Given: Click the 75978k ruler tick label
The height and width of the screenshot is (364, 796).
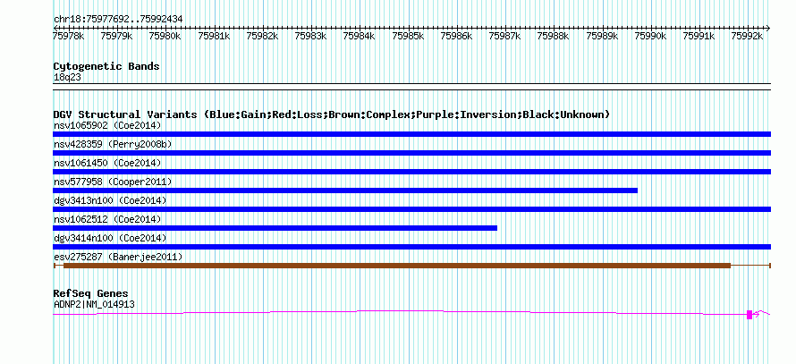Looking at the screenshot, I should [69, 36].
